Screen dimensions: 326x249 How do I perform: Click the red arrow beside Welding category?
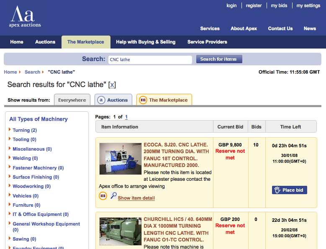pyautogui.click(x=10, y=157)
